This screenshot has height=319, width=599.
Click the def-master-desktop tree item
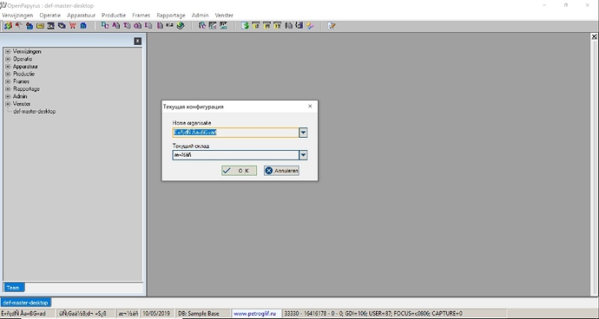point(35,112)
